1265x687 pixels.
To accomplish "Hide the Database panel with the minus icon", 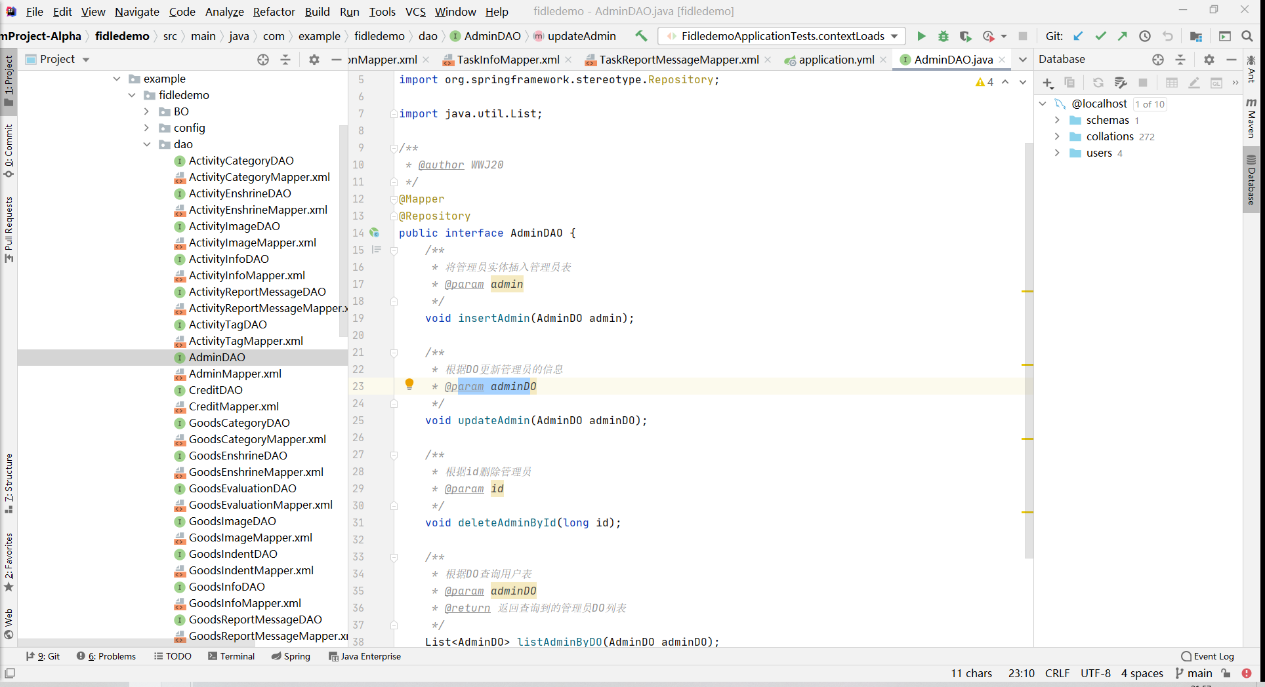I will 1232,60.
